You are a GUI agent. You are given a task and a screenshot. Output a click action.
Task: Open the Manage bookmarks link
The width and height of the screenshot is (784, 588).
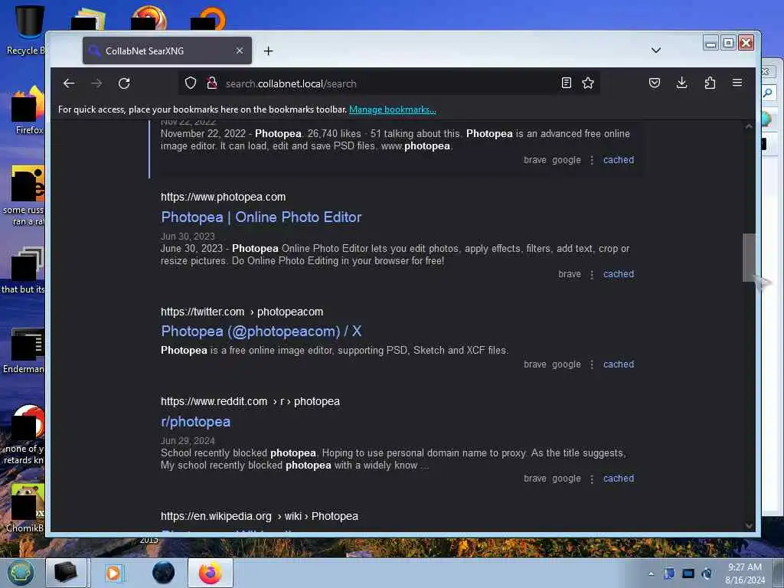point(393,109)
